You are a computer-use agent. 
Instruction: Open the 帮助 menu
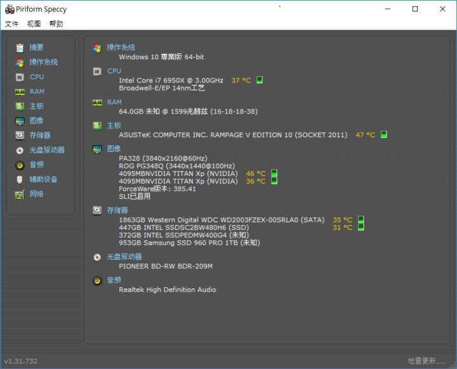coord(56,24)
